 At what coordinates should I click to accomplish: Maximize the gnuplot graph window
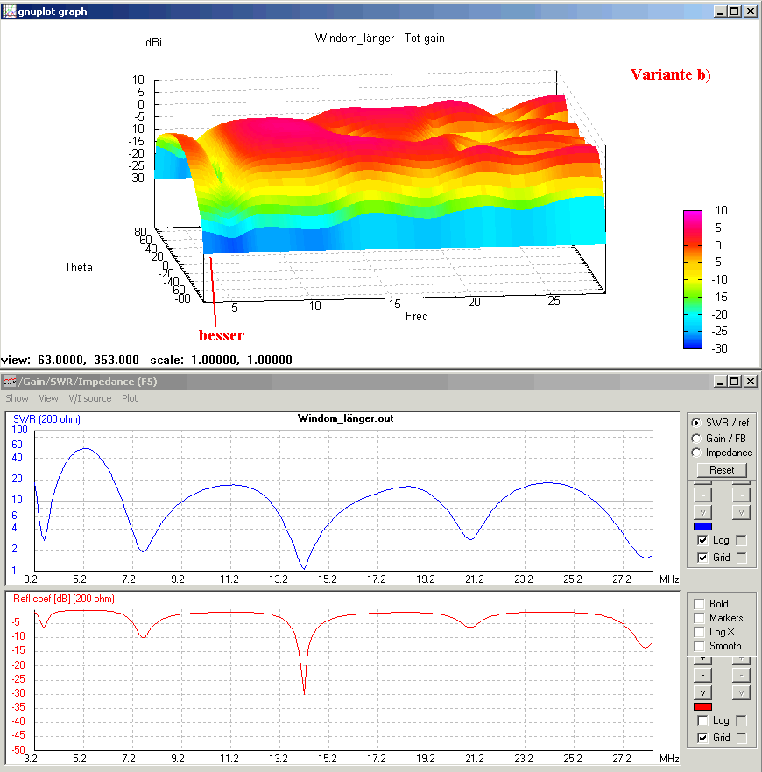(x=735, y=11)
